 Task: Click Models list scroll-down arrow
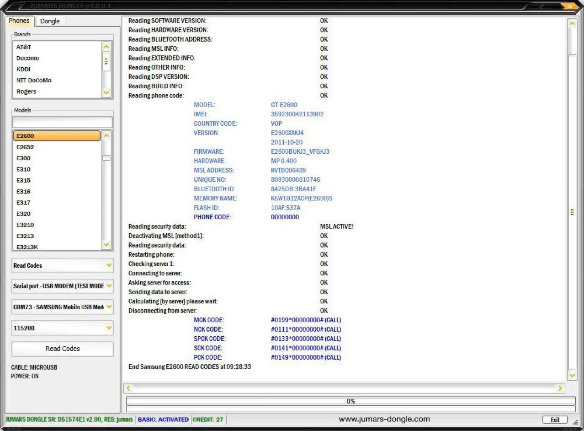(x=106, y=245)
